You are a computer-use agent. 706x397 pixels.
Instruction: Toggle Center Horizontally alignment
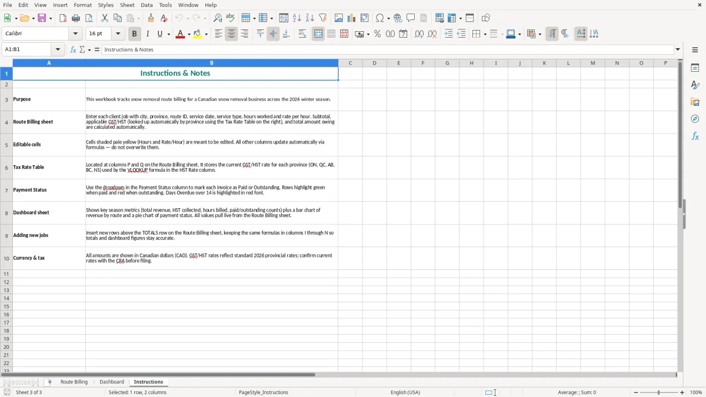[x=231, y=34]
